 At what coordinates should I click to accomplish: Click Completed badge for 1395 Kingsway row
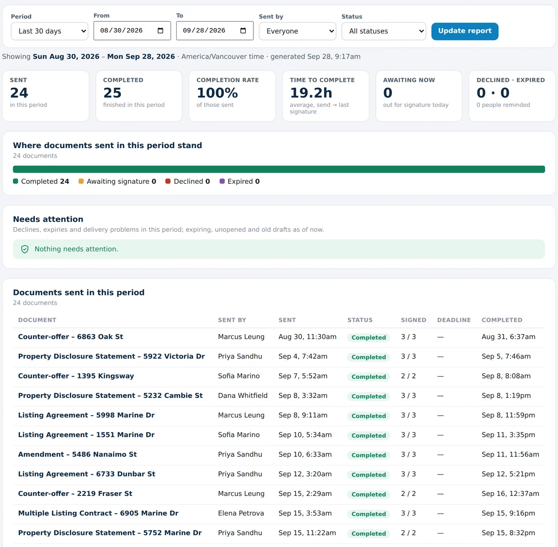click(369, 377)
